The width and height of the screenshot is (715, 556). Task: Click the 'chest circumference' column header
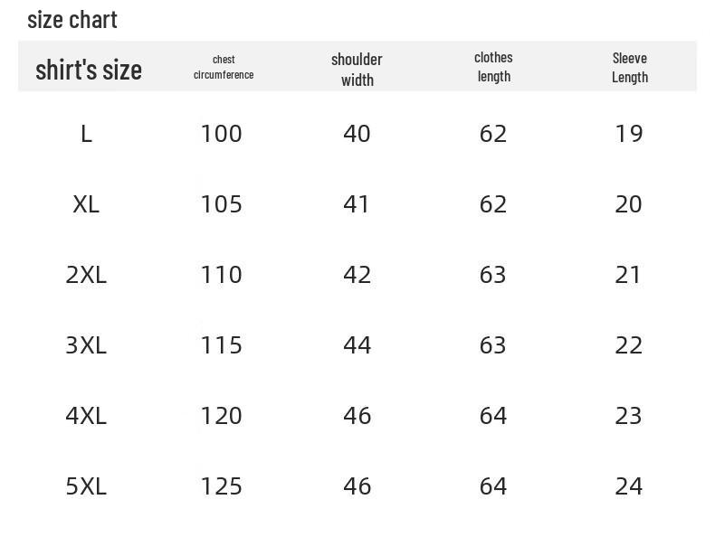pos(224,67)
